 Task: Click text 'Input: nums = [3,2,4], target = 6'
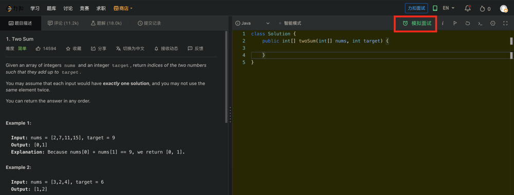(58, 182)
